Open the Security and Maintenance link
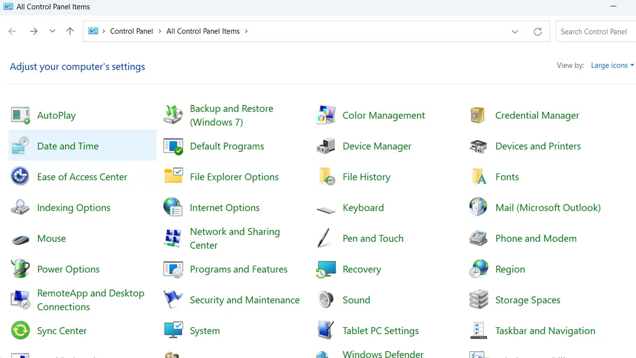 pyautogui.click(x=244, y=300)
